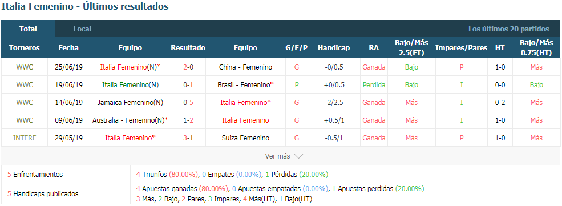
Task: Open China - Femenino team link
Action: [245, 67]
